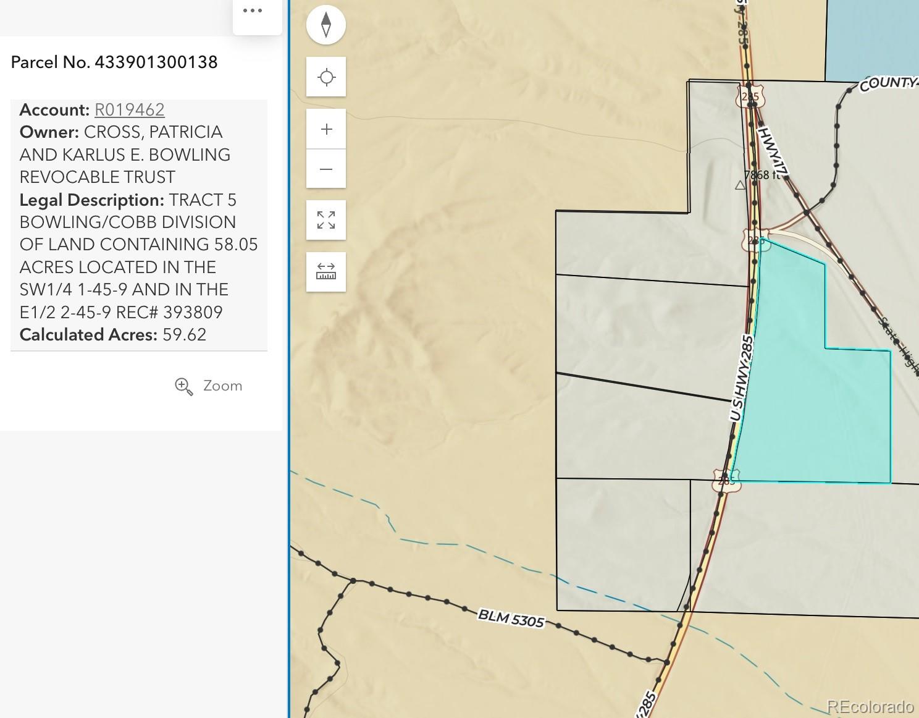Click the Legal Description text

(138, 256)
